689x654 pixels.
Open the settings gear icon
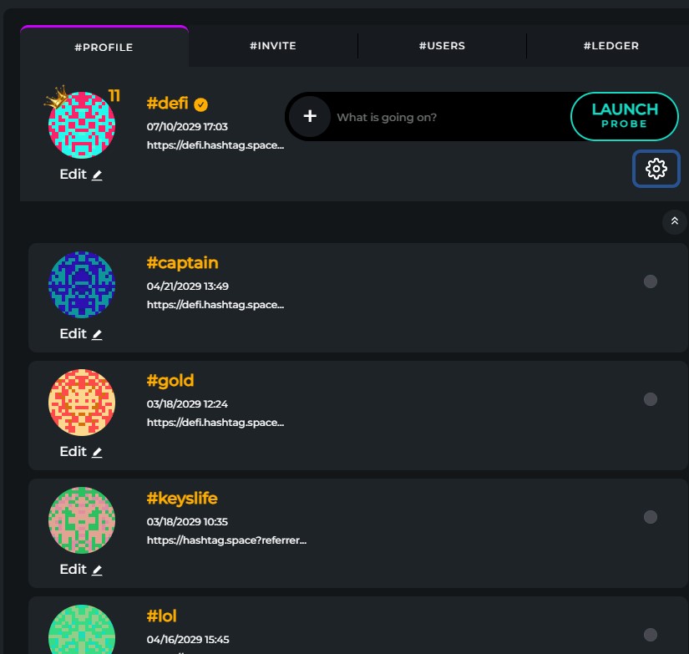(x=656, y=169)
